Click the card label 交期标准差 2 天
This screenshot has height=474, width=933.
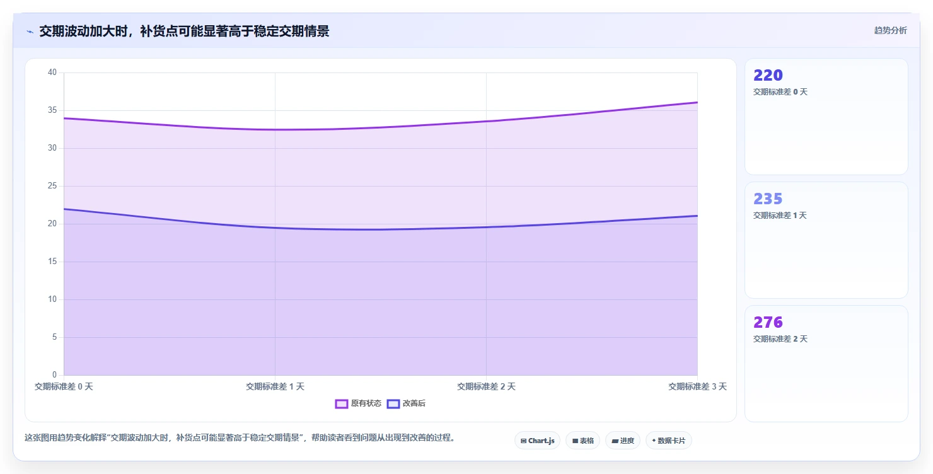pos(780,339)
